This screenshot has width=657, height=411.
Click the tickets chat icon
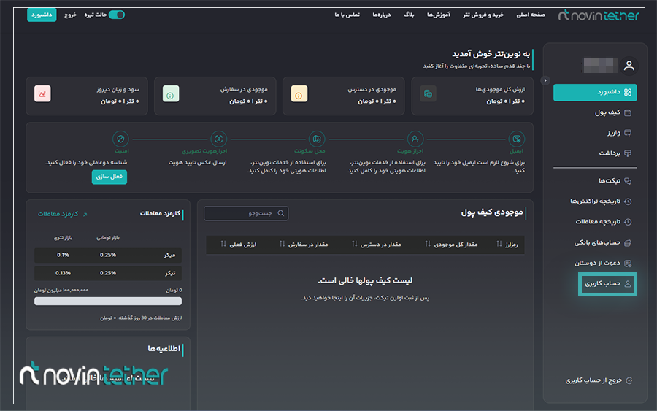click(x=628, y=181)
